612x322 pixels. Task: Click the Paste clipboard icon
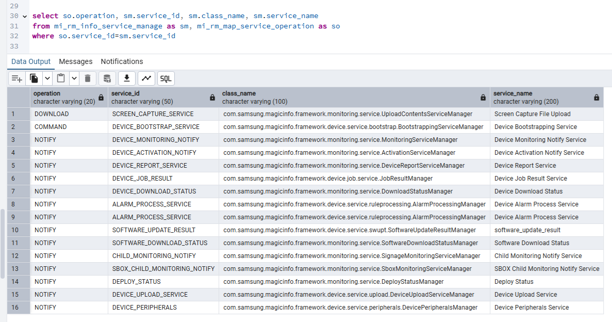coord(61,78)
